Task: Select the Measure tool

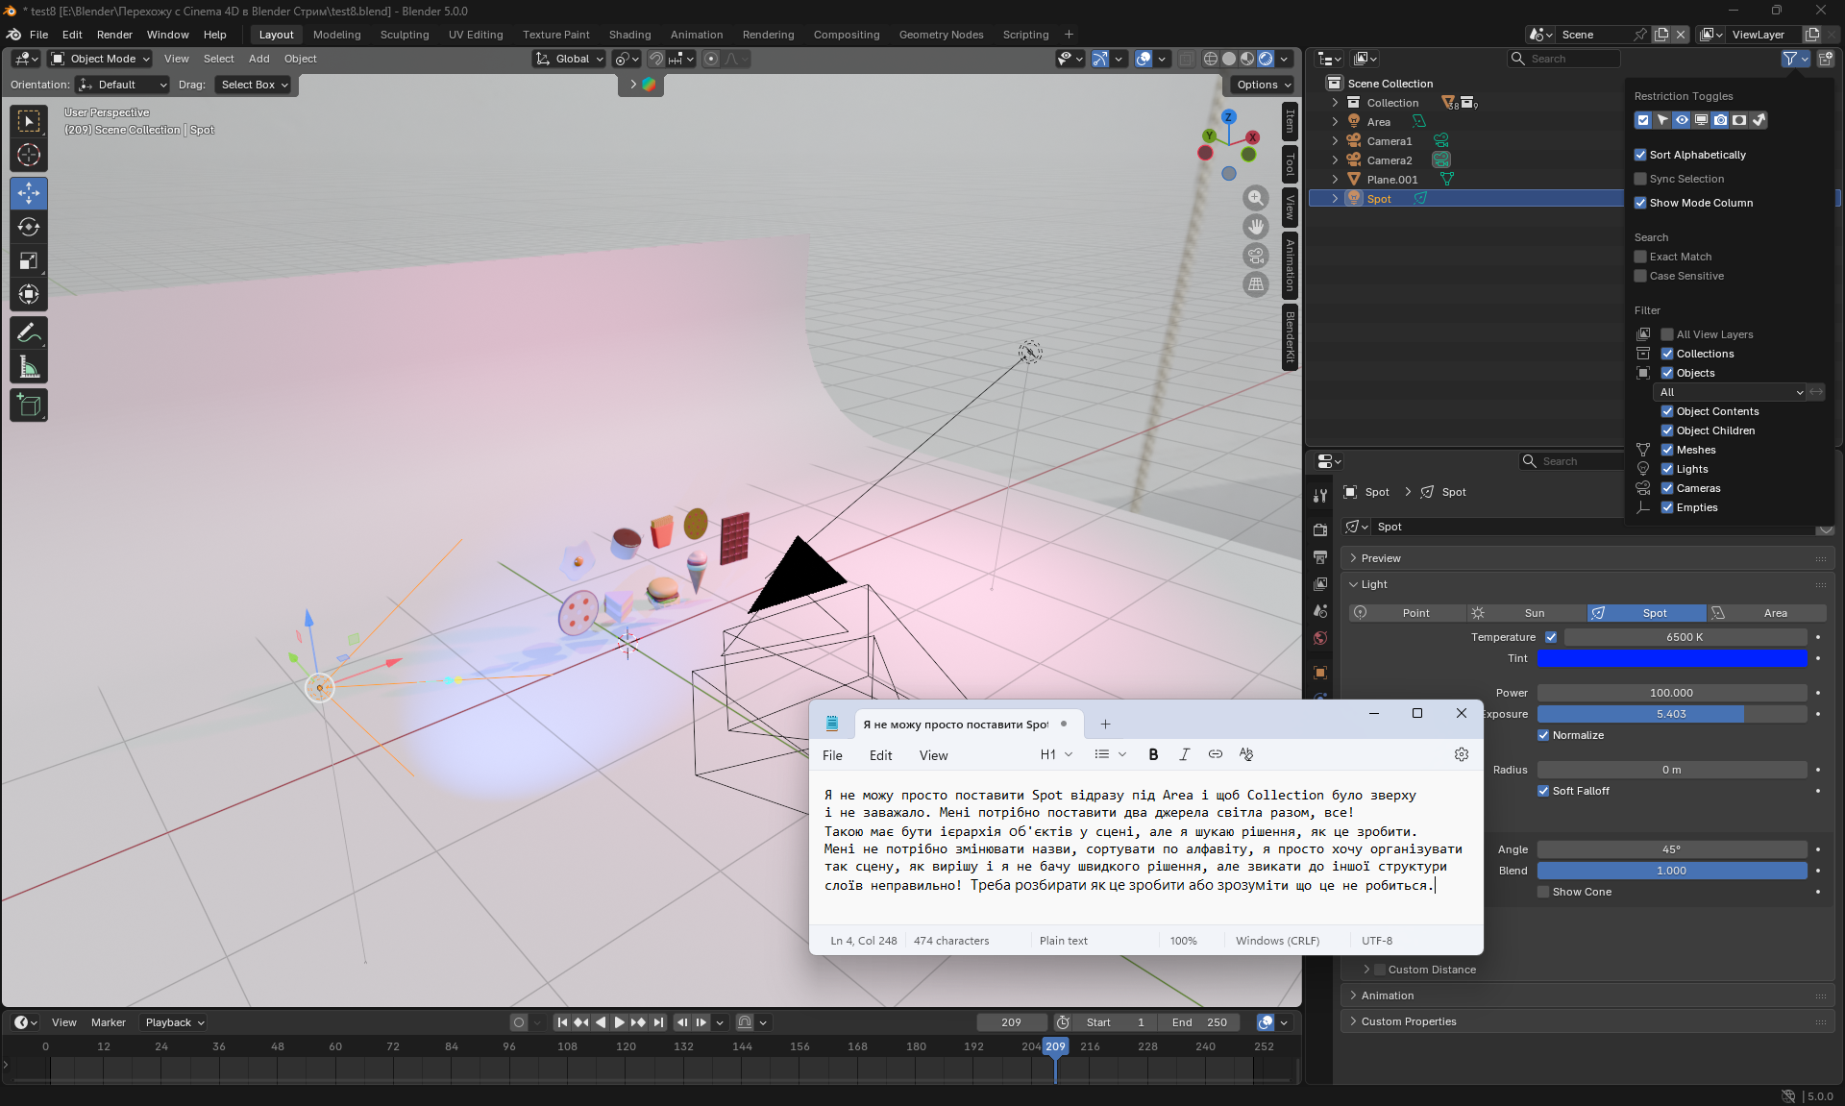Action: 29,367
